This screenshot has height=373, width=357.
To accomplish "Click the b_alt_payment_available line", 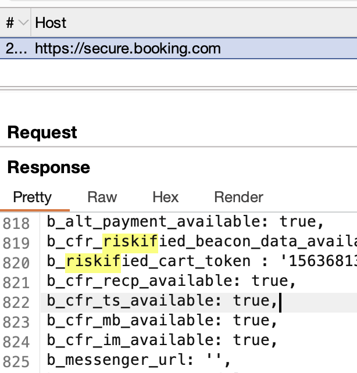I will click(184, 222).
